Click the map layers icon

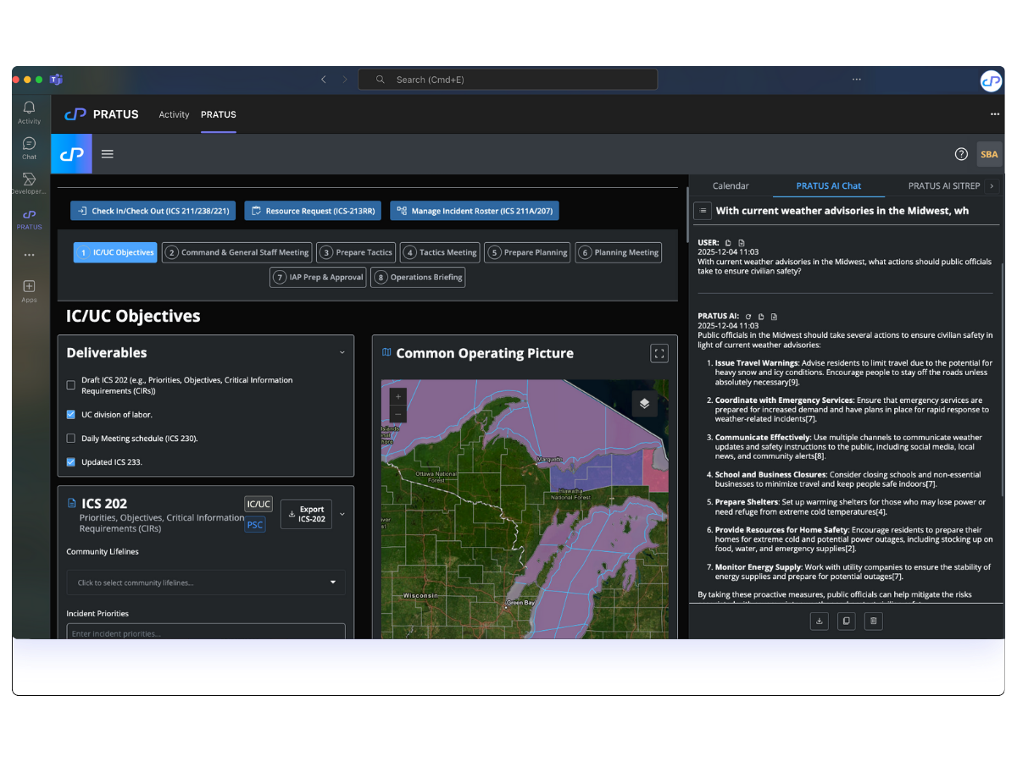(x=644, y=403)
